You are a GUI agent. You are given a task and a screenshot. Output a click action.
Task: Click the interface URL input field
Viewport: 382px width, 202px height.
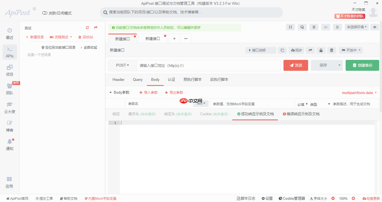[208, 65]
